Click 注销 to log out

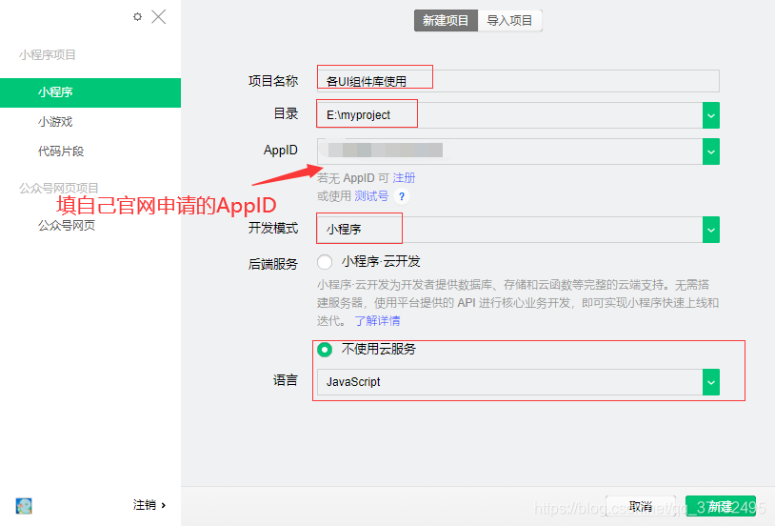(x=149, y=505)
